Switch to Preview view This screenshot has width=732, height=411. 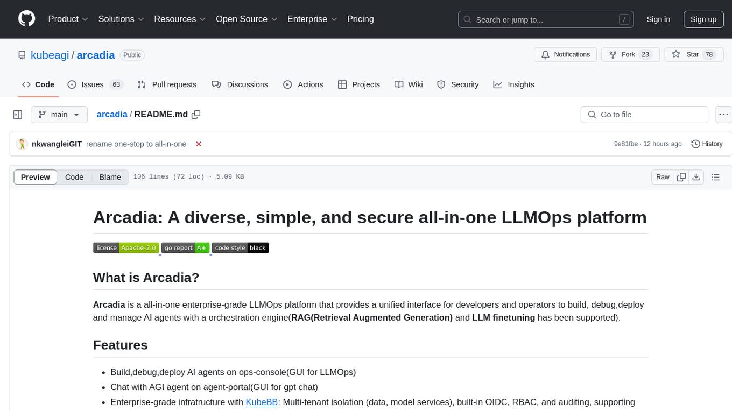click(x=36, y=177)
